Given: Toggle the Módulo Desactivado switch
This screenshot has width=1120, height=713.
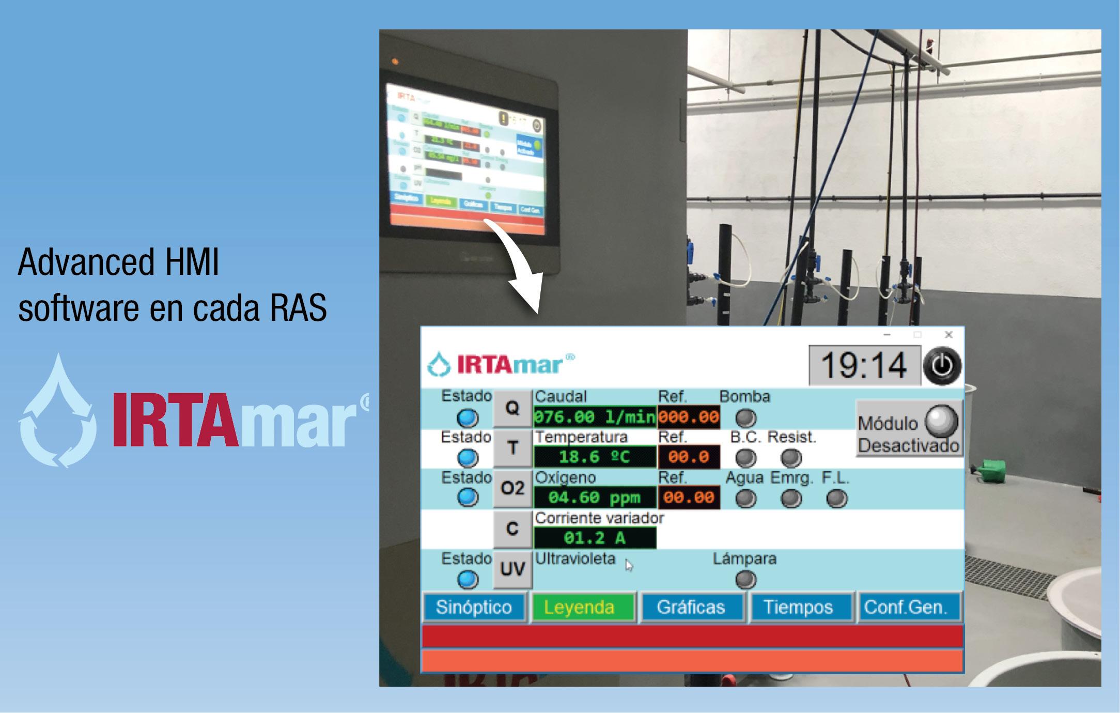Looking at the screenshot, I should pyautogui.click(x=941, y=422).
